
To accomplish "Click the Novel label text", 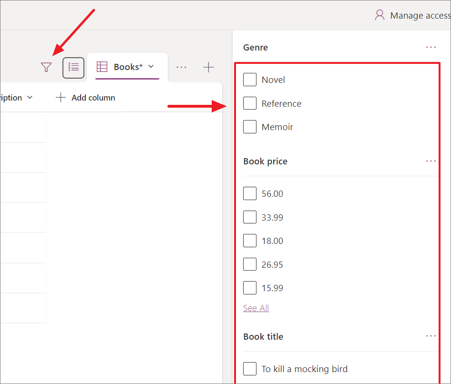I will point(273,80).
